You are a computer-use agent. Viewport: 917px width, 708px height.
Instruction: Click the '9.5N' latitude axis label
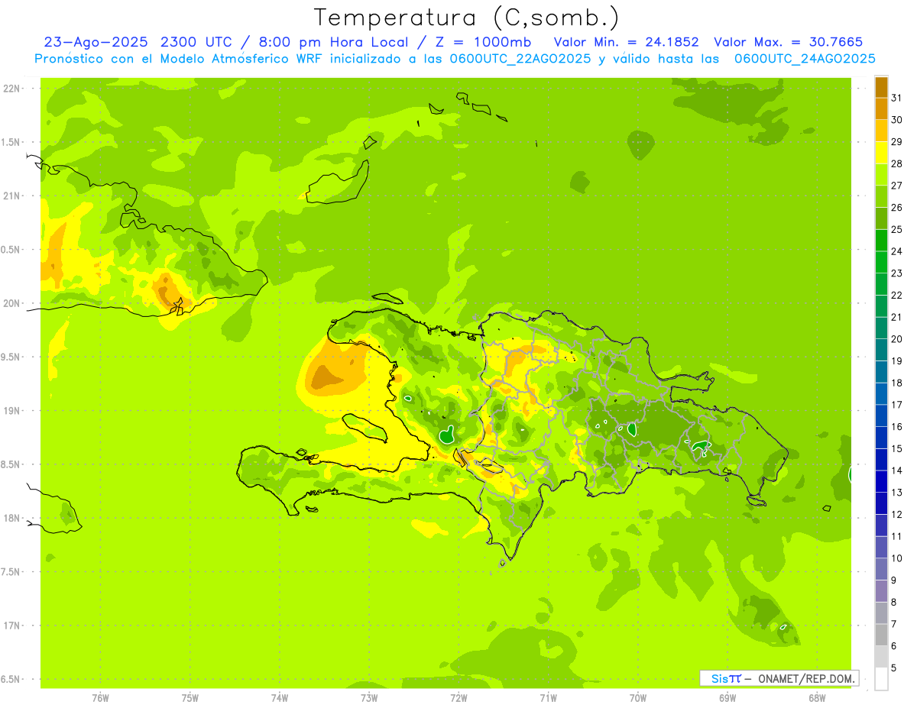[x=11, y=357]
